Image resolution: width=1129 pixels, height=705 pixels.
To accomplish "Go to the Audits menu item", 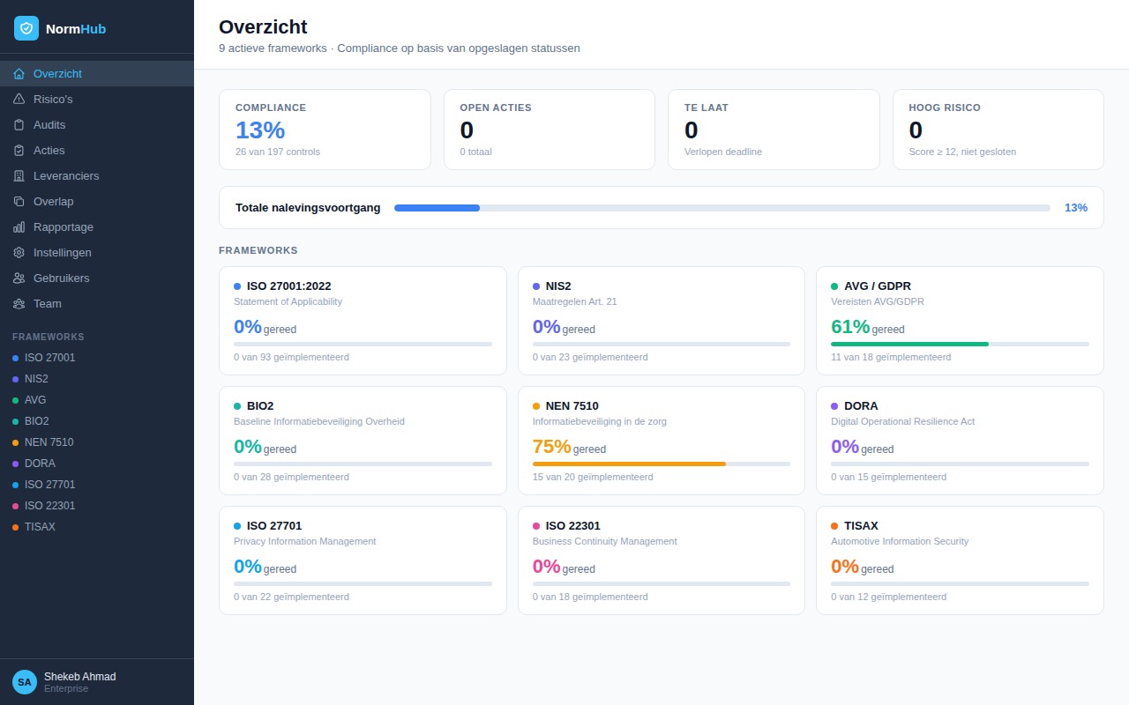I will point(97,125).
